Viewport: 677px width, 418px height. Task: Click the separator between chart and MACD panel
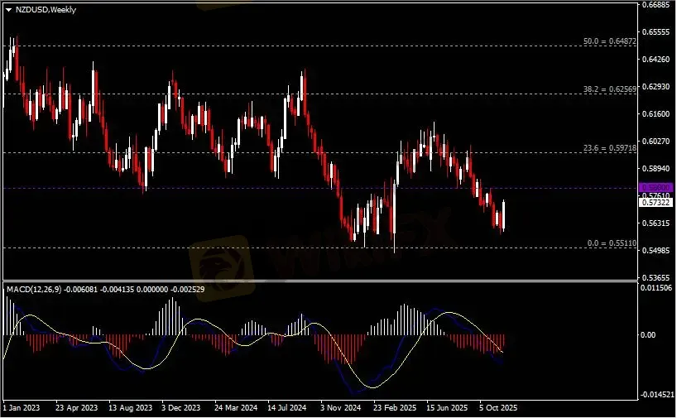click(x=319, y=281)
